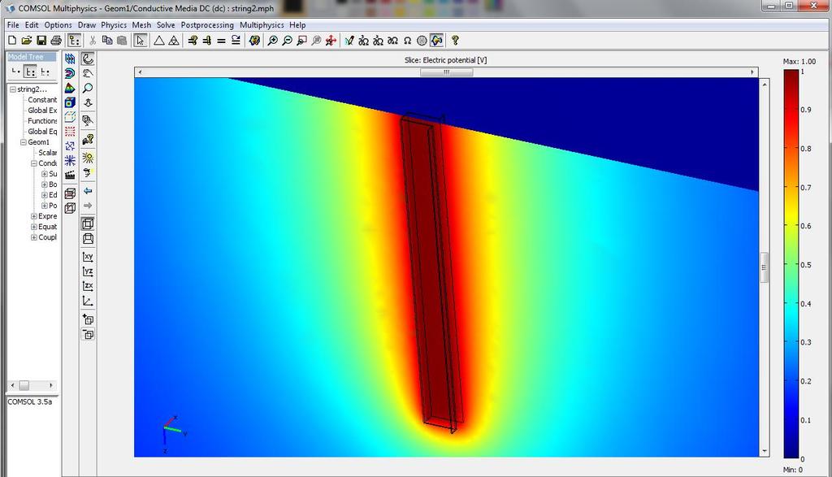
Task: Open the Physics menu
Action: click(x=114, y=25)
